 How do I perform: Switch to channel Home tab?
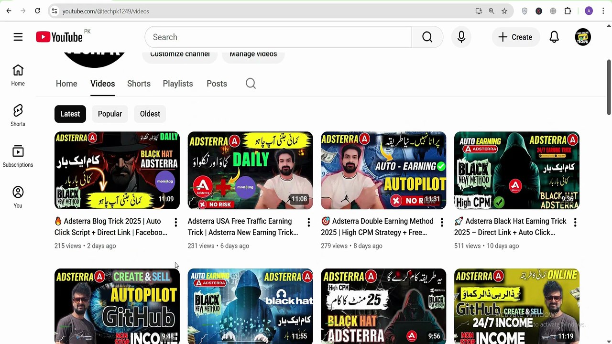66,84
